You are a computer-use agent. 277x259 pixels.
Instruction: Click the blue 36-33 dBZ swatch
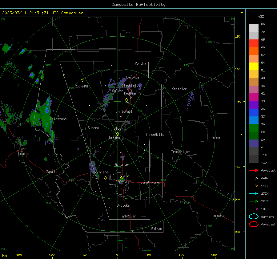point(254,112)
